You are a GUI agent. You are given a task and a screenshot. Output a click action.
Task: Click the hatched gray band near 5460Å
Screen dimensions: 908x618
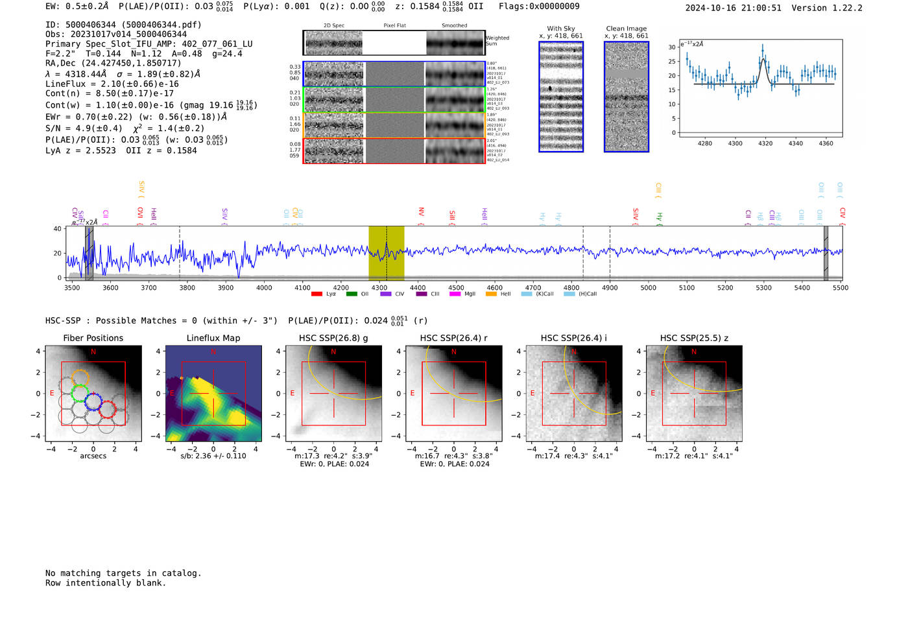pos(826,254)
